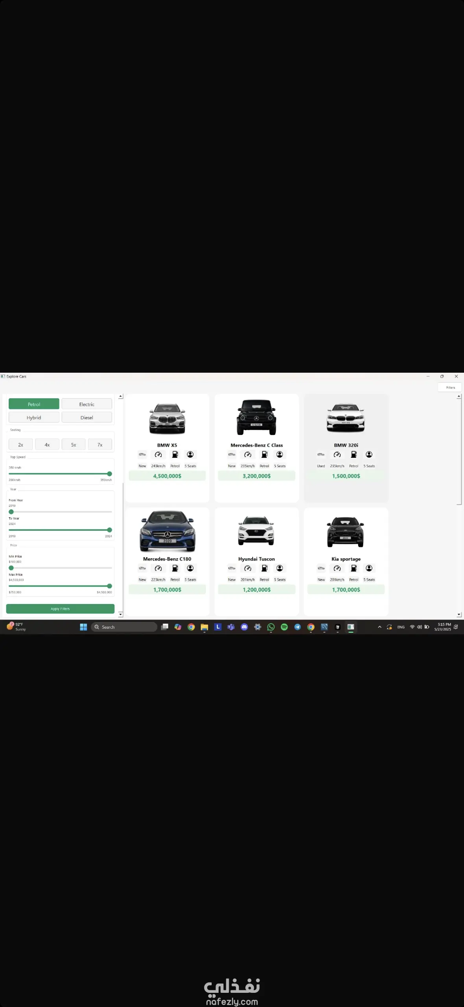Click the speedometer icon on Hyundai Tuscon card
Screen dimensions: 464x1007
click(248, 568)
